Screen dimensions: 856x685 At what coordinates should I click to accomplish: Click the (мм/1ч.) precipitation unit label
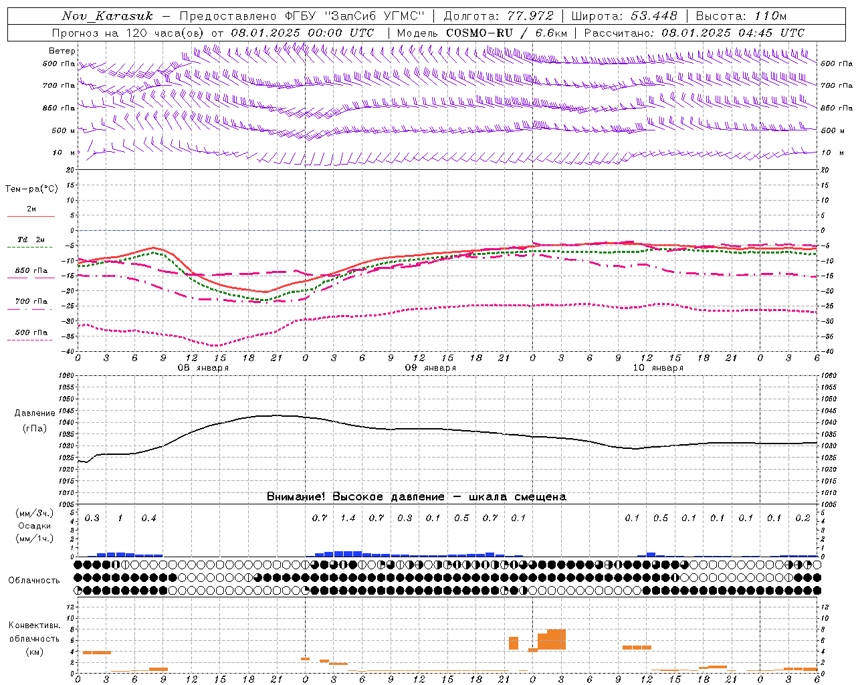click(35, 539)
